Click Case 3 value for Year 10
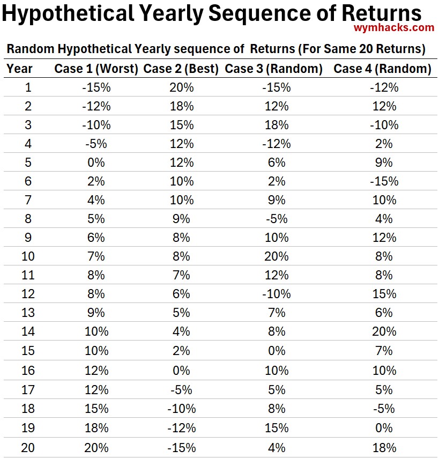Image resolution: width=439 pixels, height=458 pixels. 276,256
